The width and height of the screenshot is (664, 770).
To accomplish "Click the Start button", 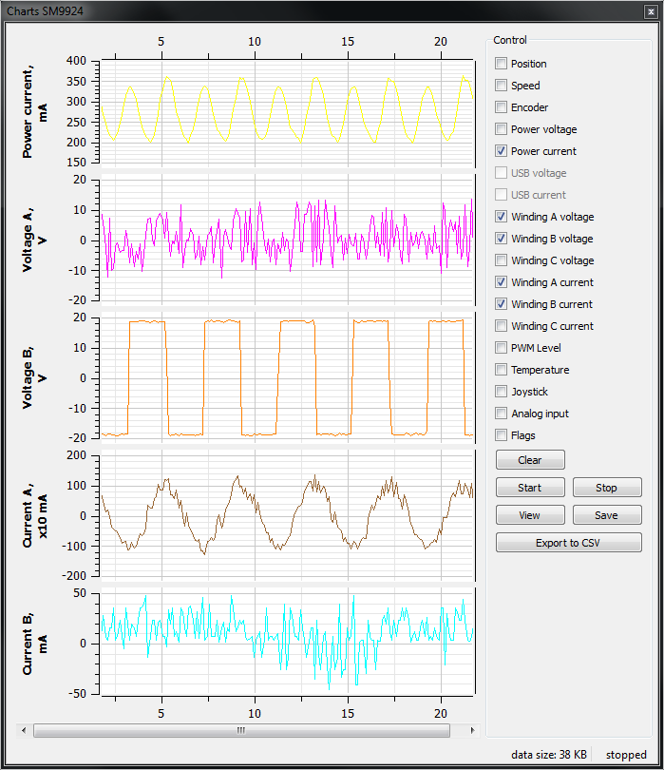I will click(x=530, y=488).
